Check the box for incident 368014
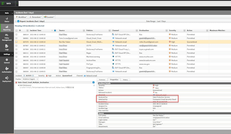 pyautogui.click(x=17, y=35)
